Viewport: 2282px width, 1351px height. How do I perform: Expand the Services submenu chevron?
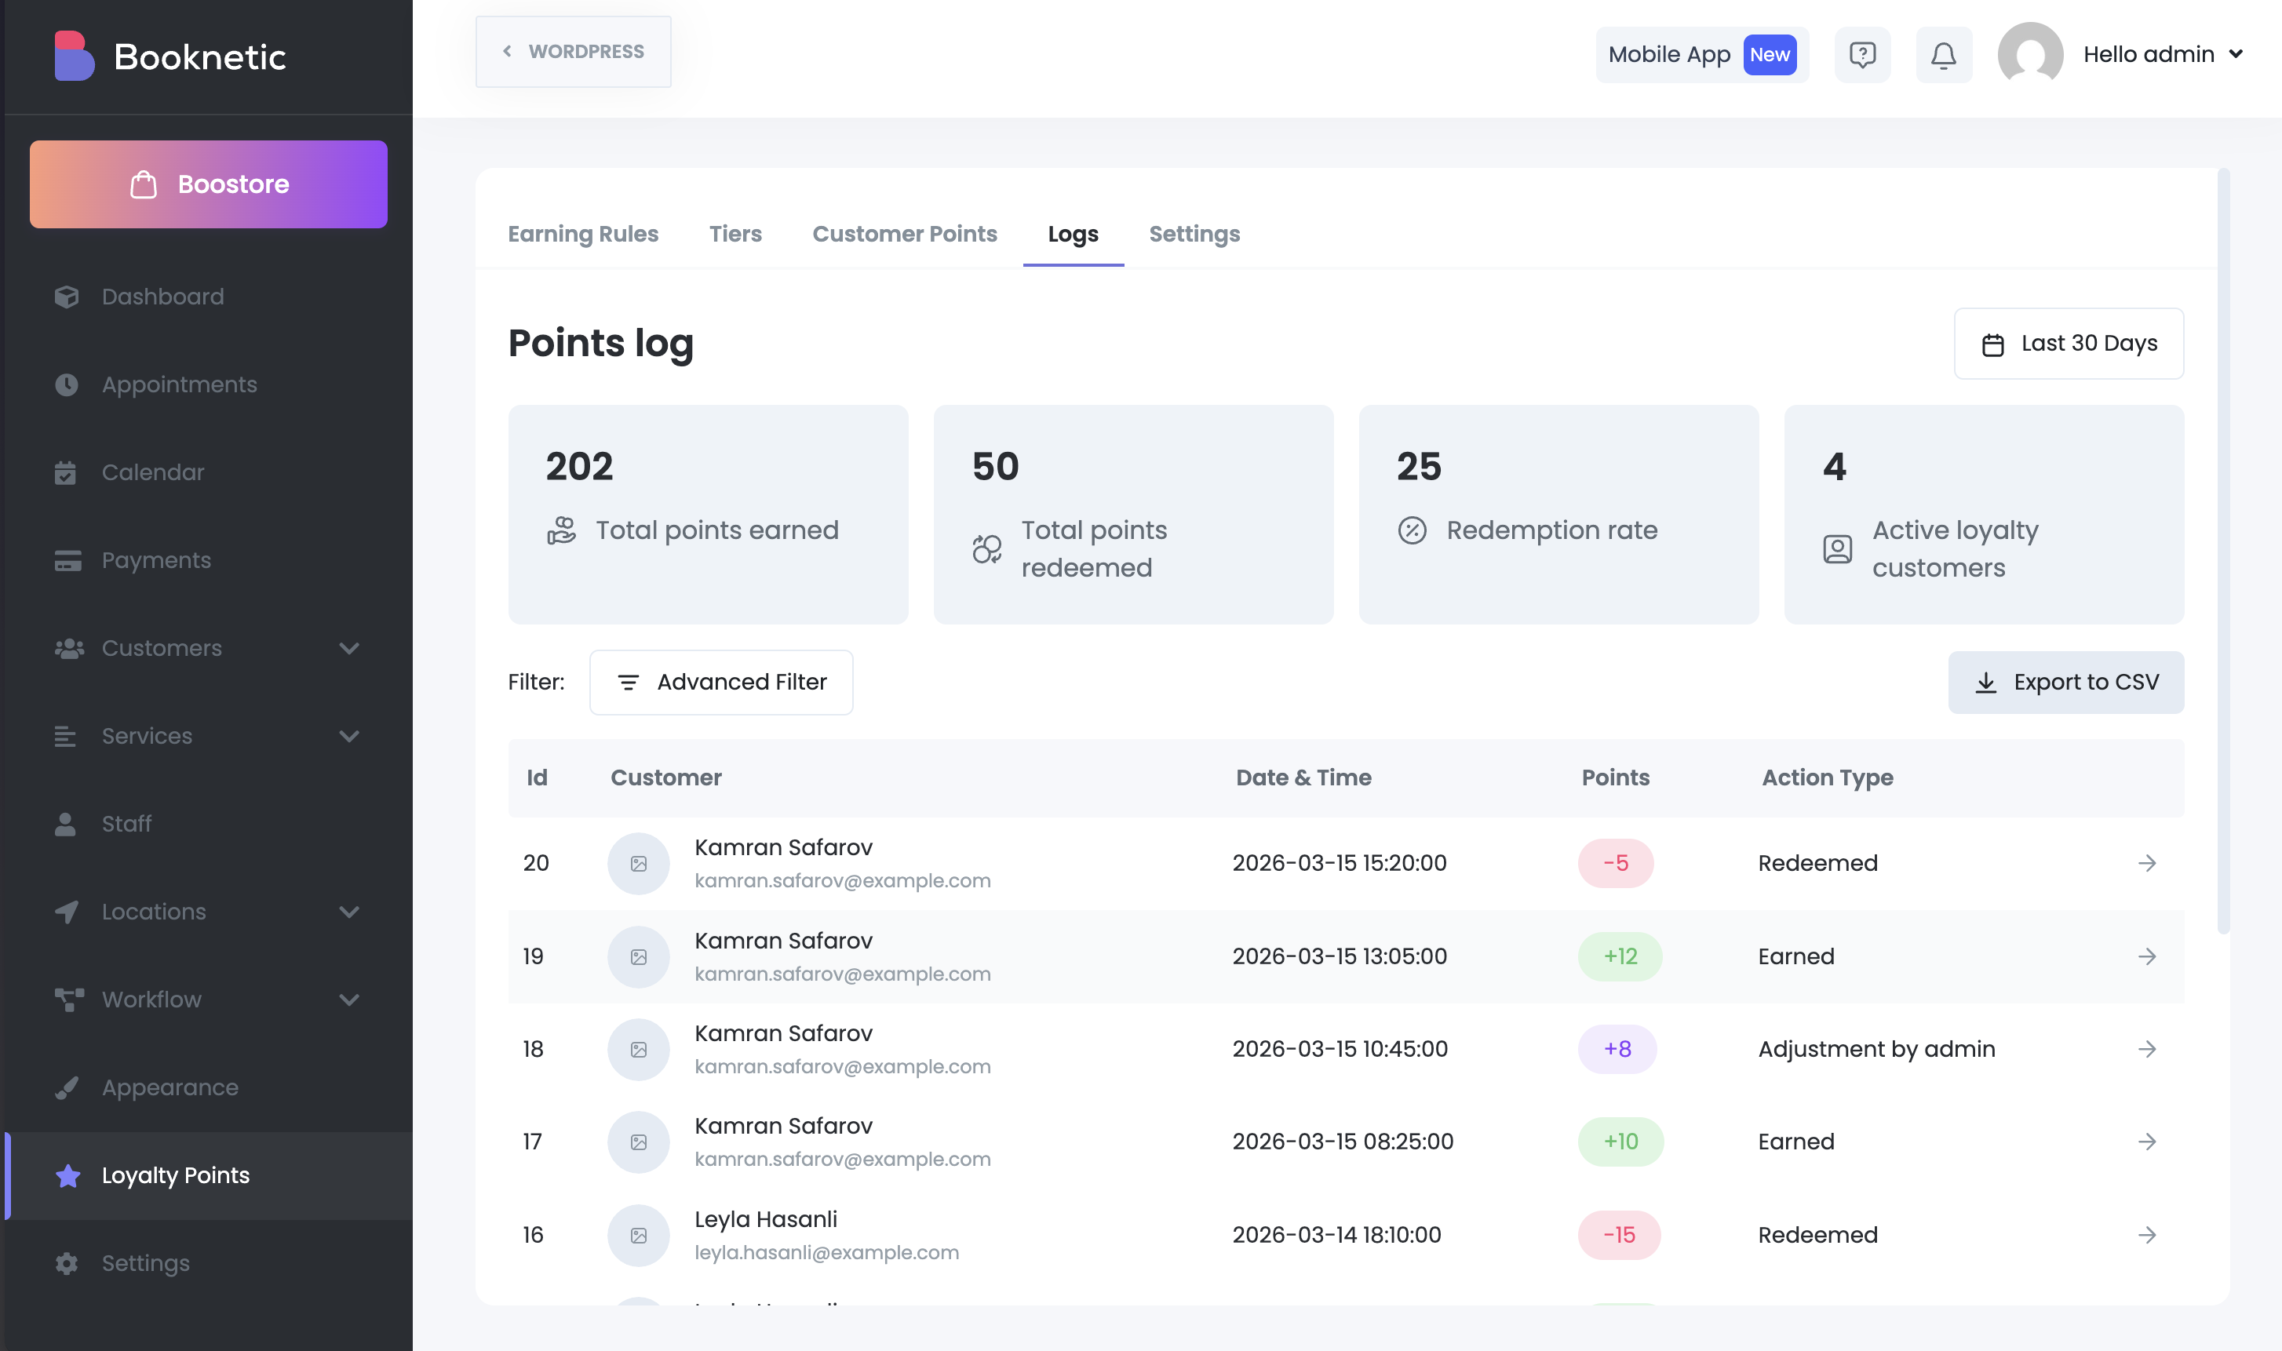[348, 736]
